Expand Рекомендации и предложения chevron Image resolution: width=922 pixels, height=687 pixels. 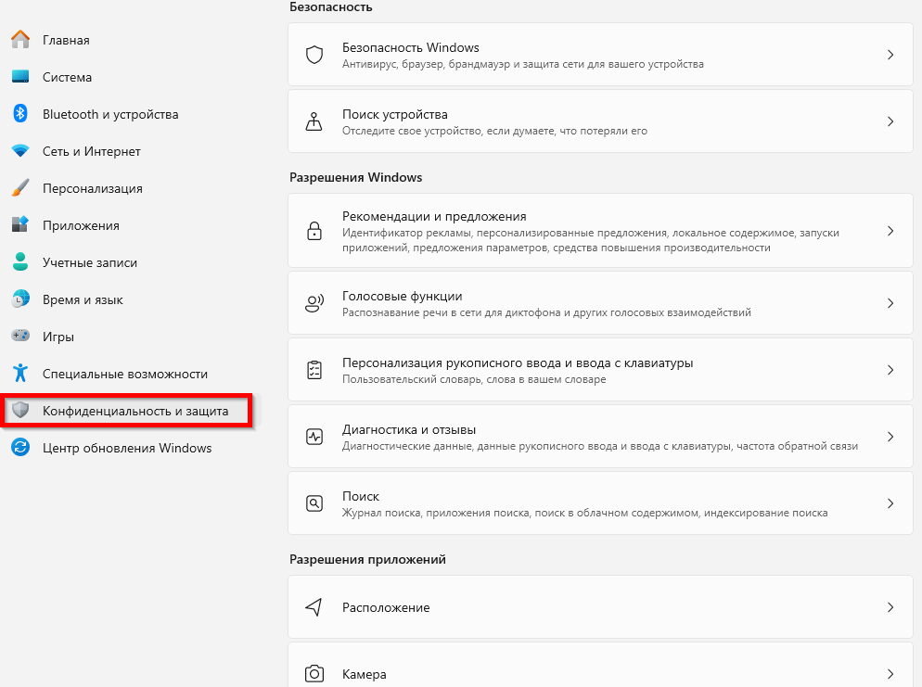click(890, 231)
